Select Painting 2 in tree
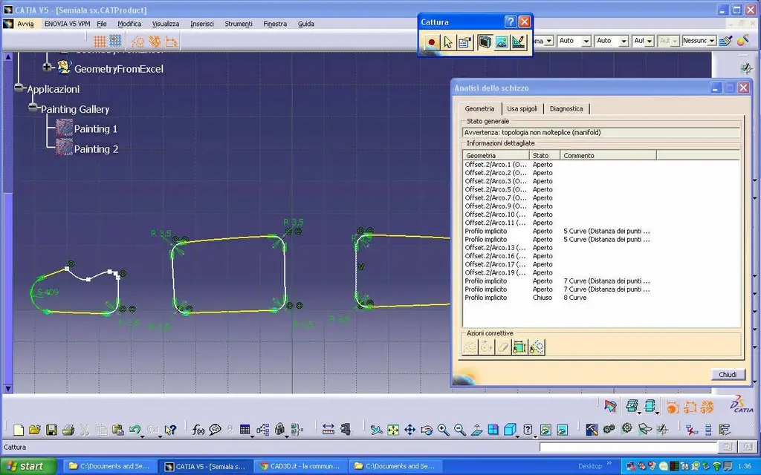The height and width of the screenshot is (475, 761). [x=96, y=149]
